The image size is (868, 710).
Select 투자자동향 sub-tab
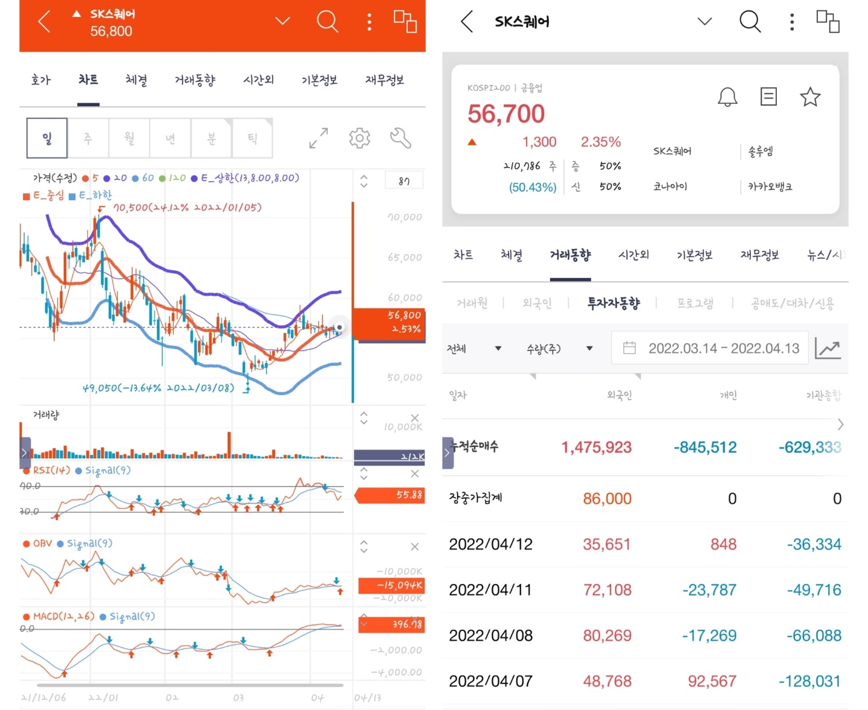coord(613,303)
